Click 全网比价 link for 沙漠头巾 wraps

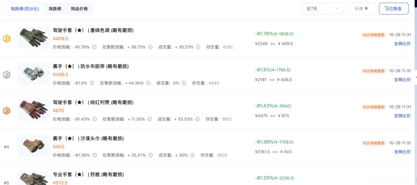(402, 152)
